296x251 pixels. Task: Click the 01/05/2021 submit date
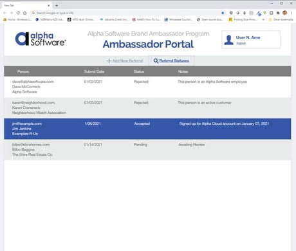(x=93, y=103)
